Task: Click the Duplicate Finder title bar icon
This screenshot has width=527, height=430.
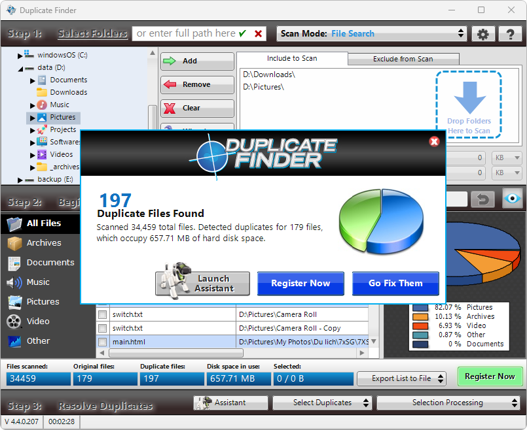Action: [x=11, y=10]
